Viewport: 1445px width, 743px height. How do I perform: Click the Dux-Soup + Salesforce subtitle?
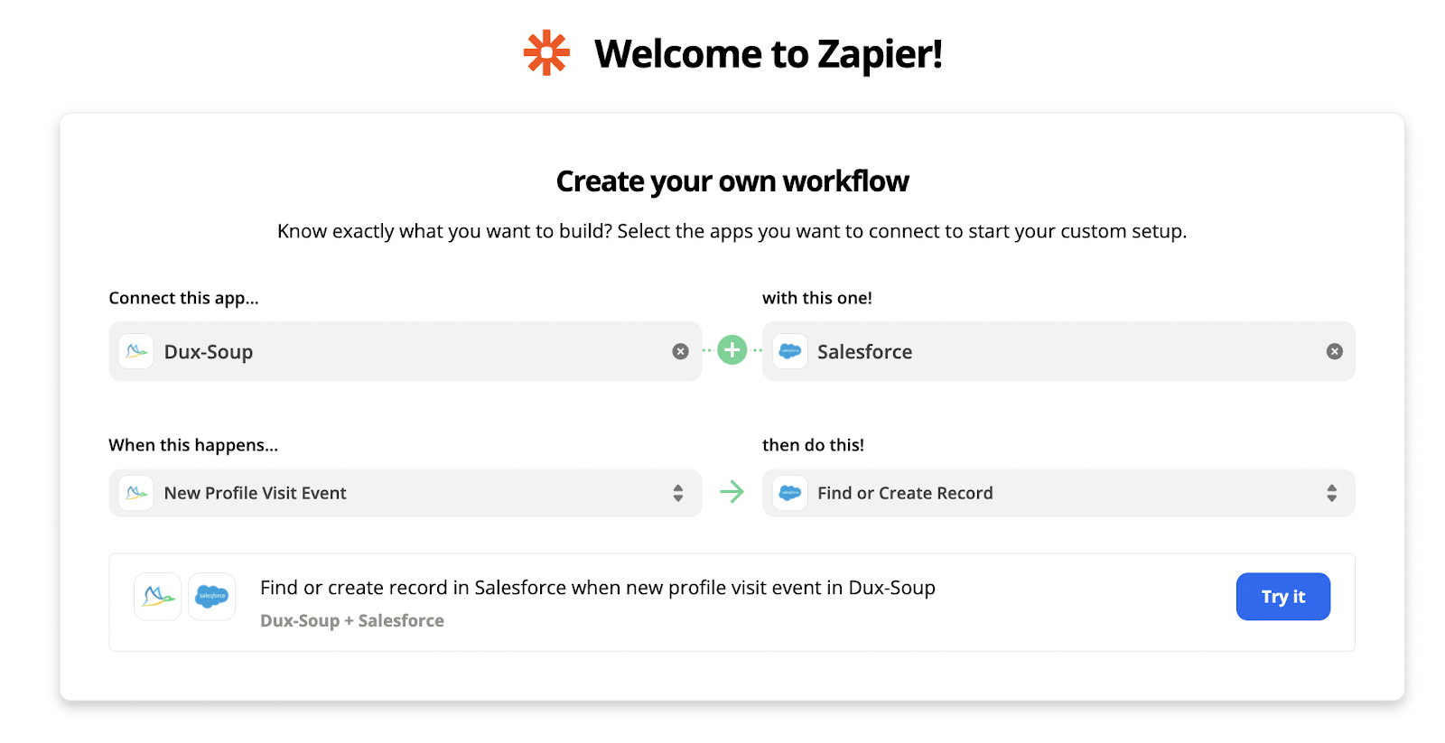click(352, 621)
